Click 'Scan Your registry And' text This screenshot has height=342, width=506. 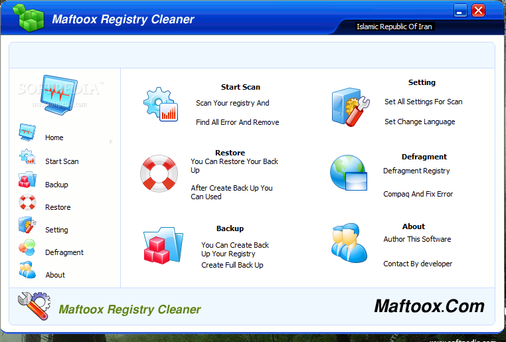point(232,103)
